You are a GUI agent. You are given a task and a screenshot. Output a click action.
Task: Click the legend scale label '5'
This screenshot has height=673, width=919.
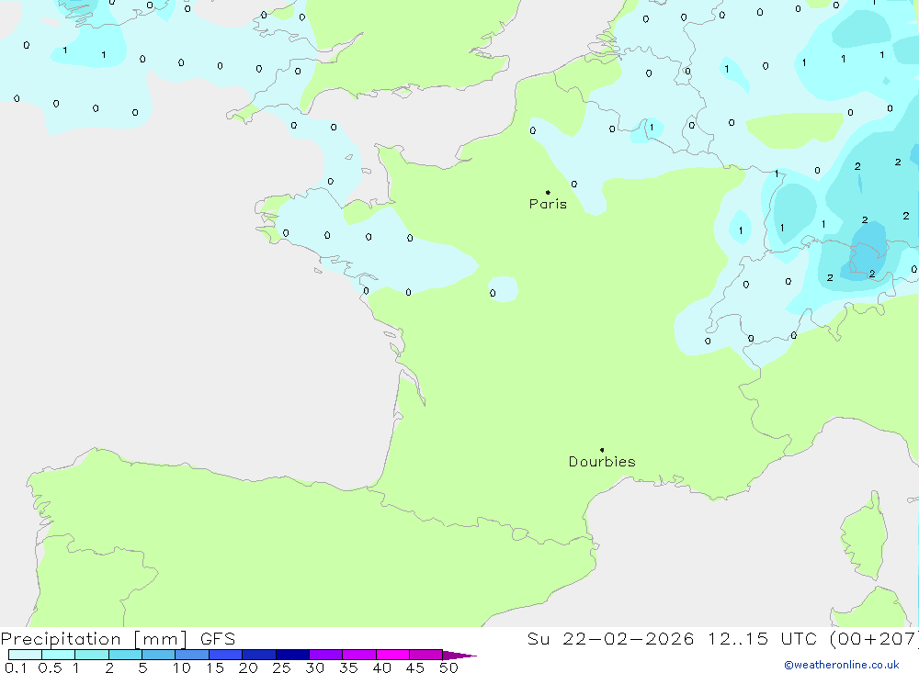coord(142,667)
